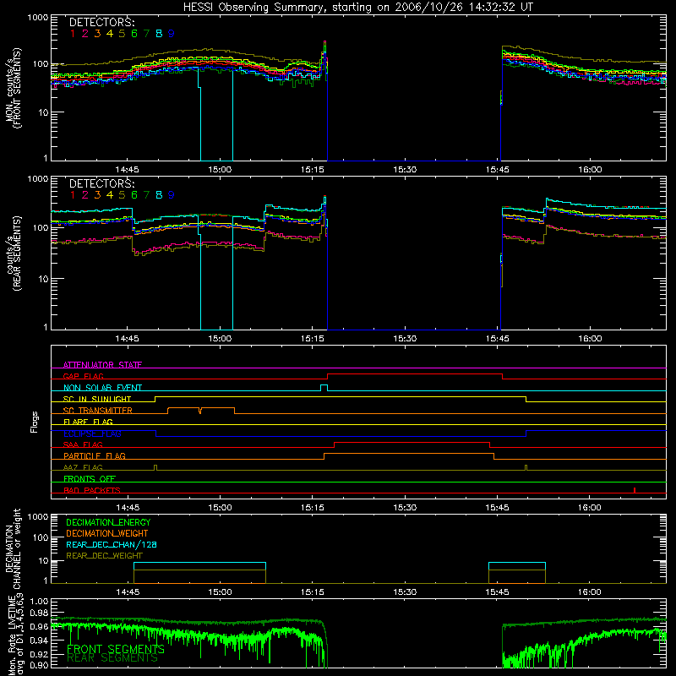Click '16:00' tick under Flags panel

coord(589,508)
